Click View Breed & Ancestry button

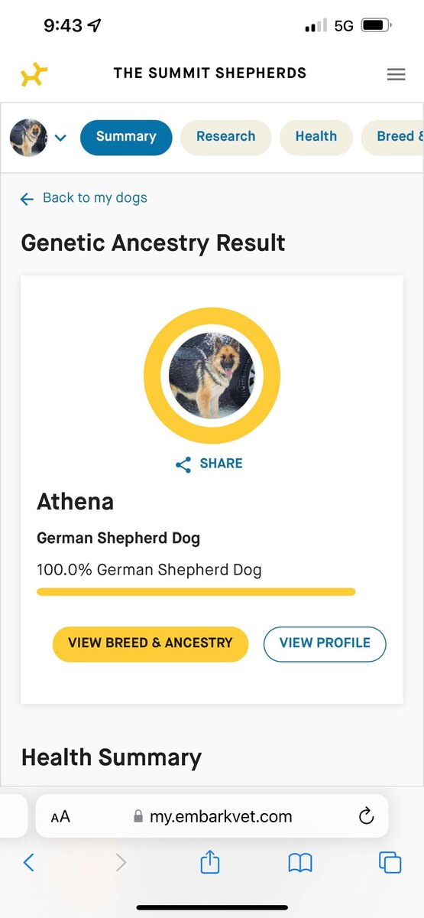pos(151,643)
